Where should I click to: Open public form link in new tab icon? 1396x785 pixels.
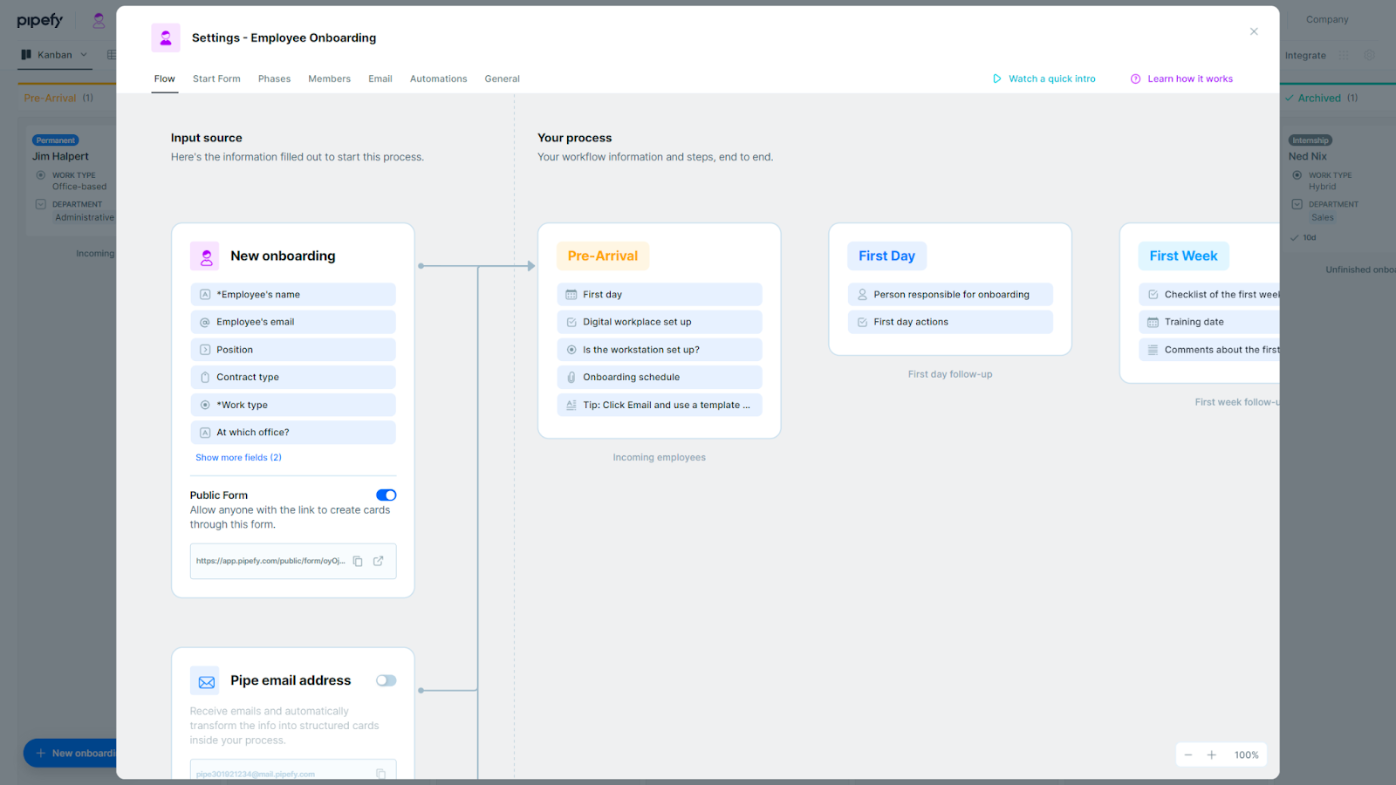click(x=379, y=562)
